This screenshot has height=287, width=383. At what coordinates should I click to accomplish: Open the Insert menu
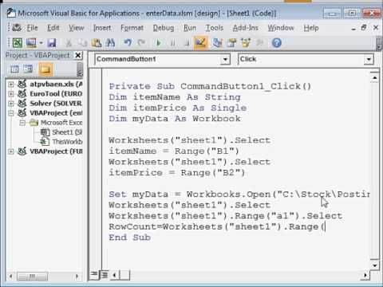click(102, 28)
